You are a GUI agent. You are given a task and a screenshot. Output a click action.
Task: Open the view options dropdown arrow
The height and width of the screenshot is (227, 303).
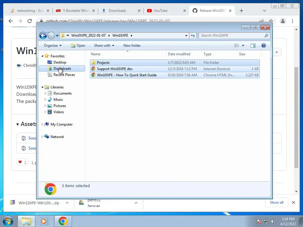click(243, 46)
